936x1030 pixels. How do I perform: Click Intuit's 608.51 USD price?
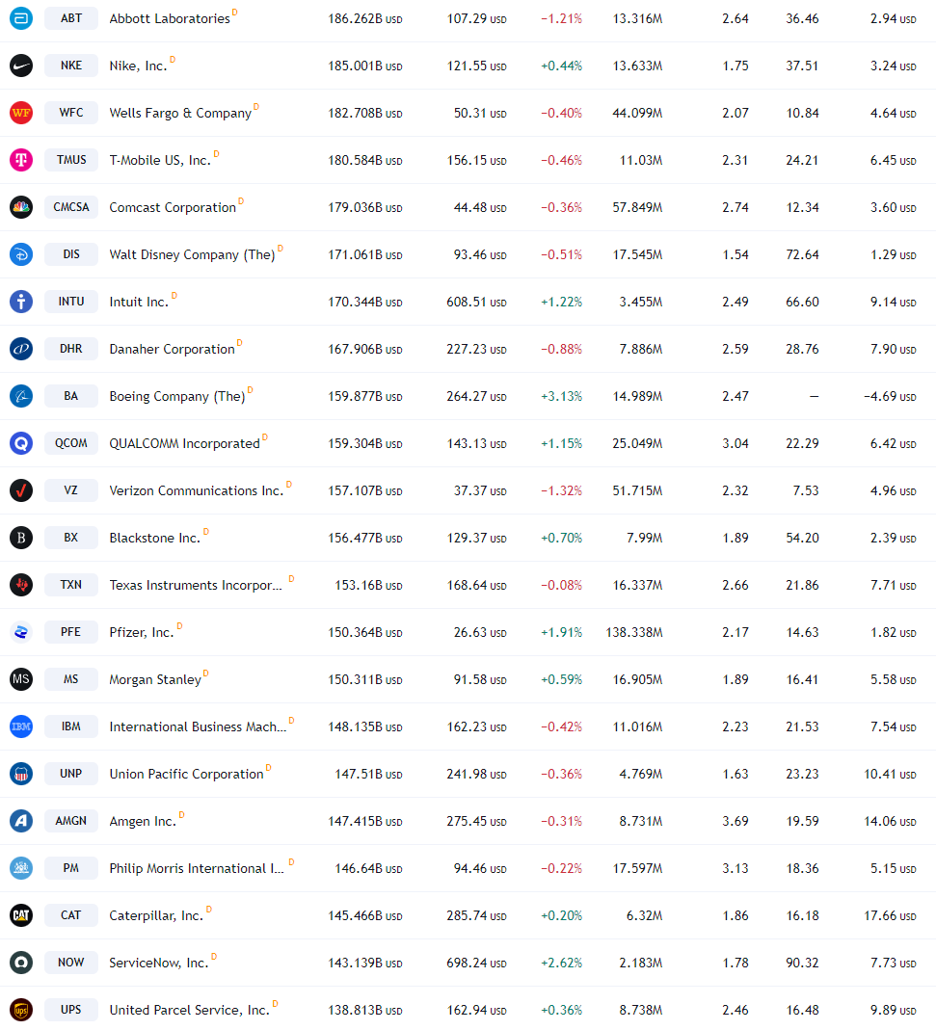pos(476,303)
